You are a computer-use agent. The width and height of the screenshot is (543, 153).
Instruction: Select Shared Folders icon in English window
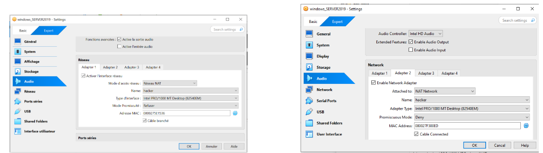coord(309,123)
